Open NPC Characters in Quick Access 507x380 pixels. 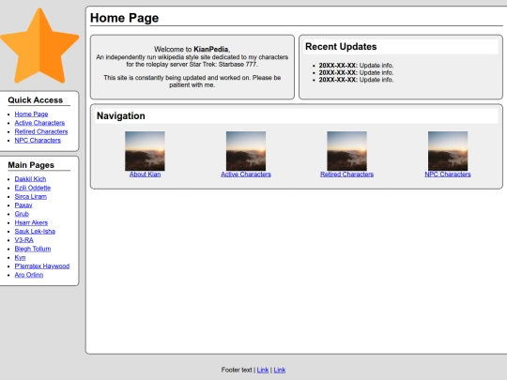38,140
